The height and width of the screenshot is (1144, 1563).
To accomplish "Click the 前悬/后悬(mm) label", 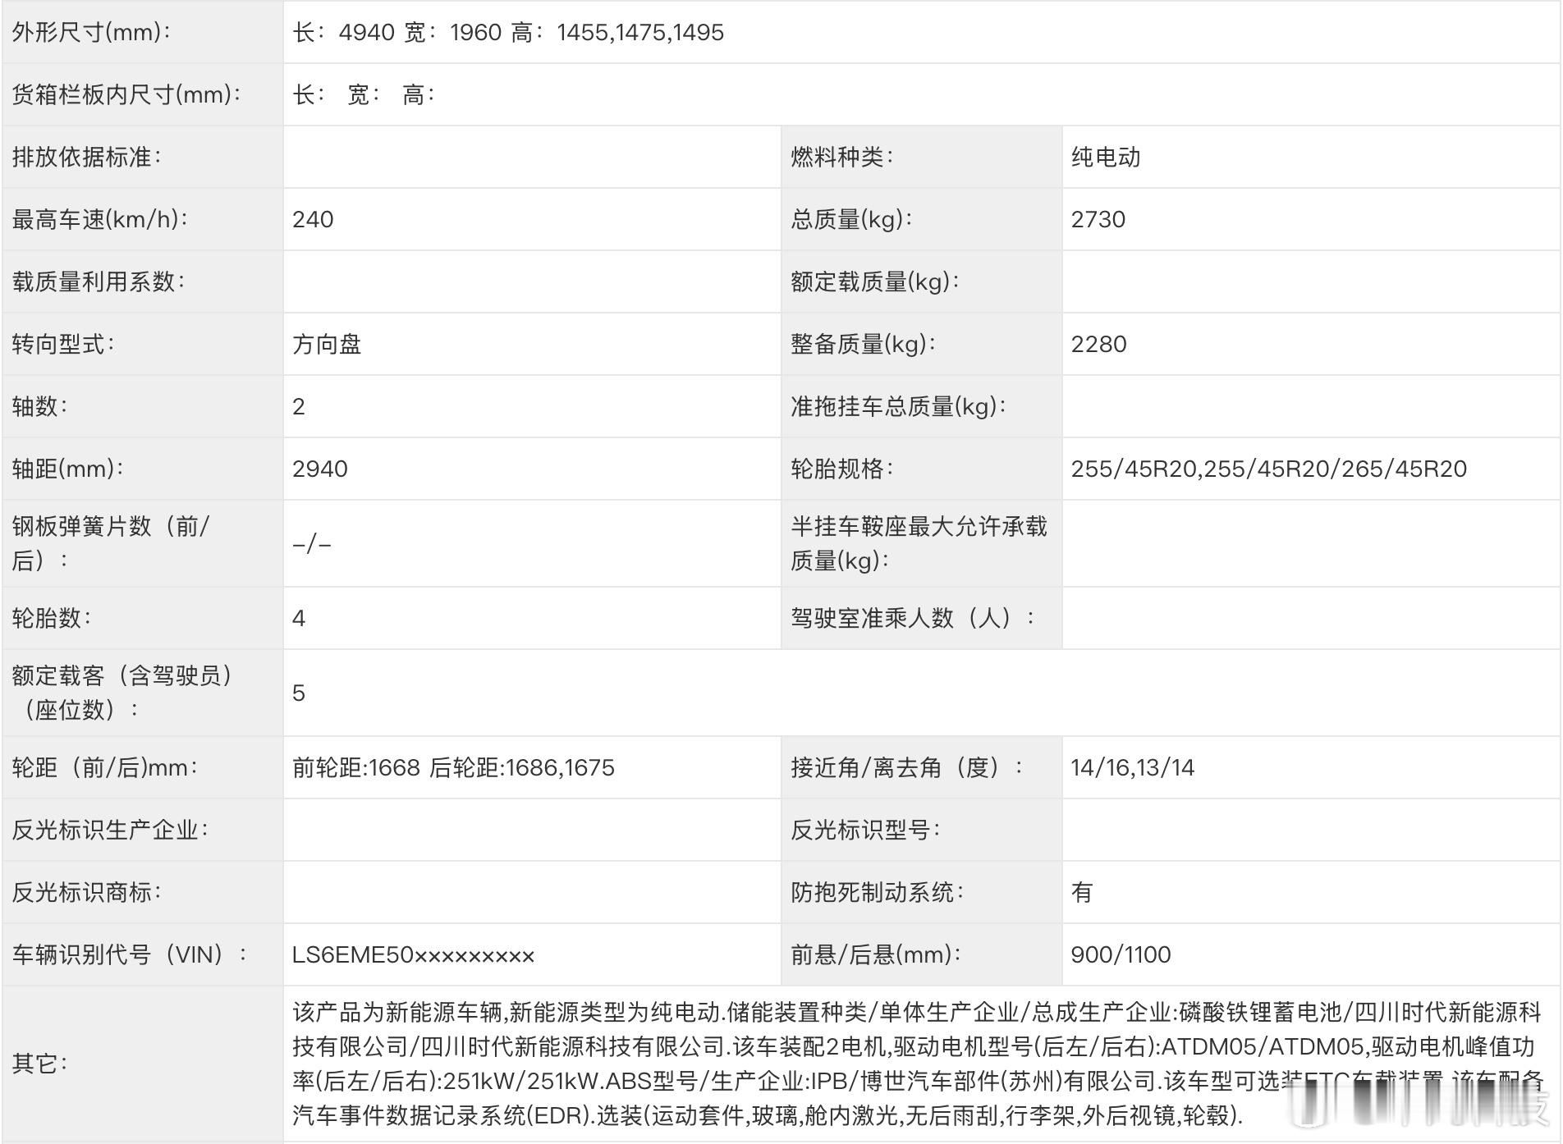I will tap(875, 955).
